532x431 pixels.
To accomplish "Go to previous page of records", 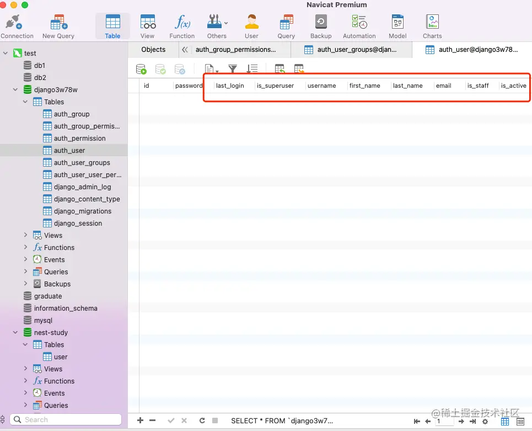I will click(x=428, y=422).
